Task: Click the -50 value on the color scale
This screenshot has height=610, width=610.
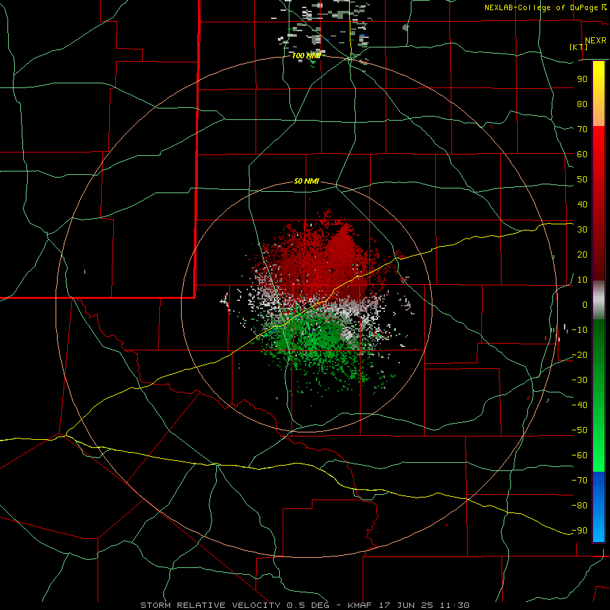Action: [579, 430]
